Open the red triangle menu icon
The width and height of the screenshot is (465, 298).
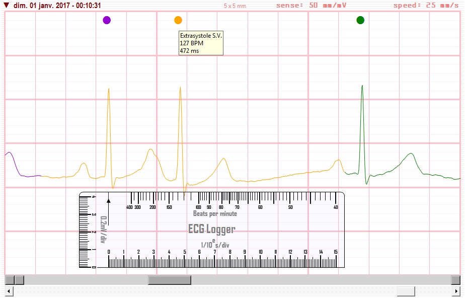[7, 5]
